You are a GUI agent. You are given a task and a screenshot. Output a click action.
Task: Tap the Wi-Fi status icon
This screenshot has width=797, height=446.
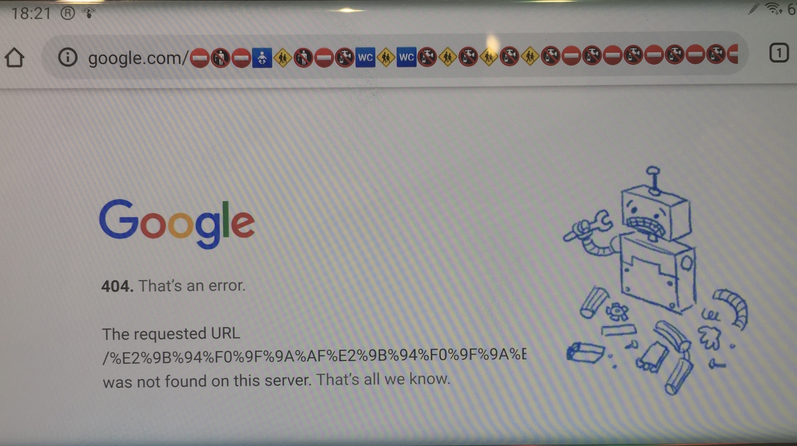click(776, 9)
